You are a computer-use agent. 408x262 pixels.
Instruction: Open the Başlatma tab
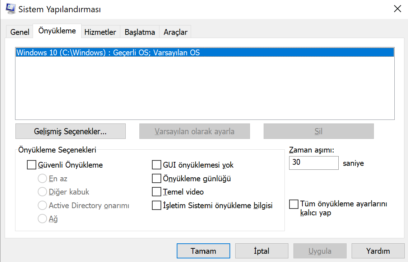(139, 32)
